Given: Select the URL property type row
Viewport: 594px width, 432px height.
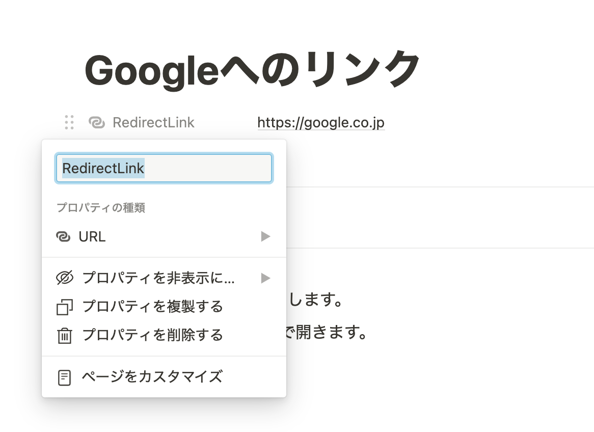Looking at the screenshot, I should (164, 236).
